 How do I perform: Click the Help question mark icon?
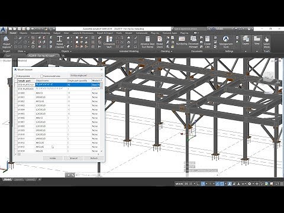249,29
